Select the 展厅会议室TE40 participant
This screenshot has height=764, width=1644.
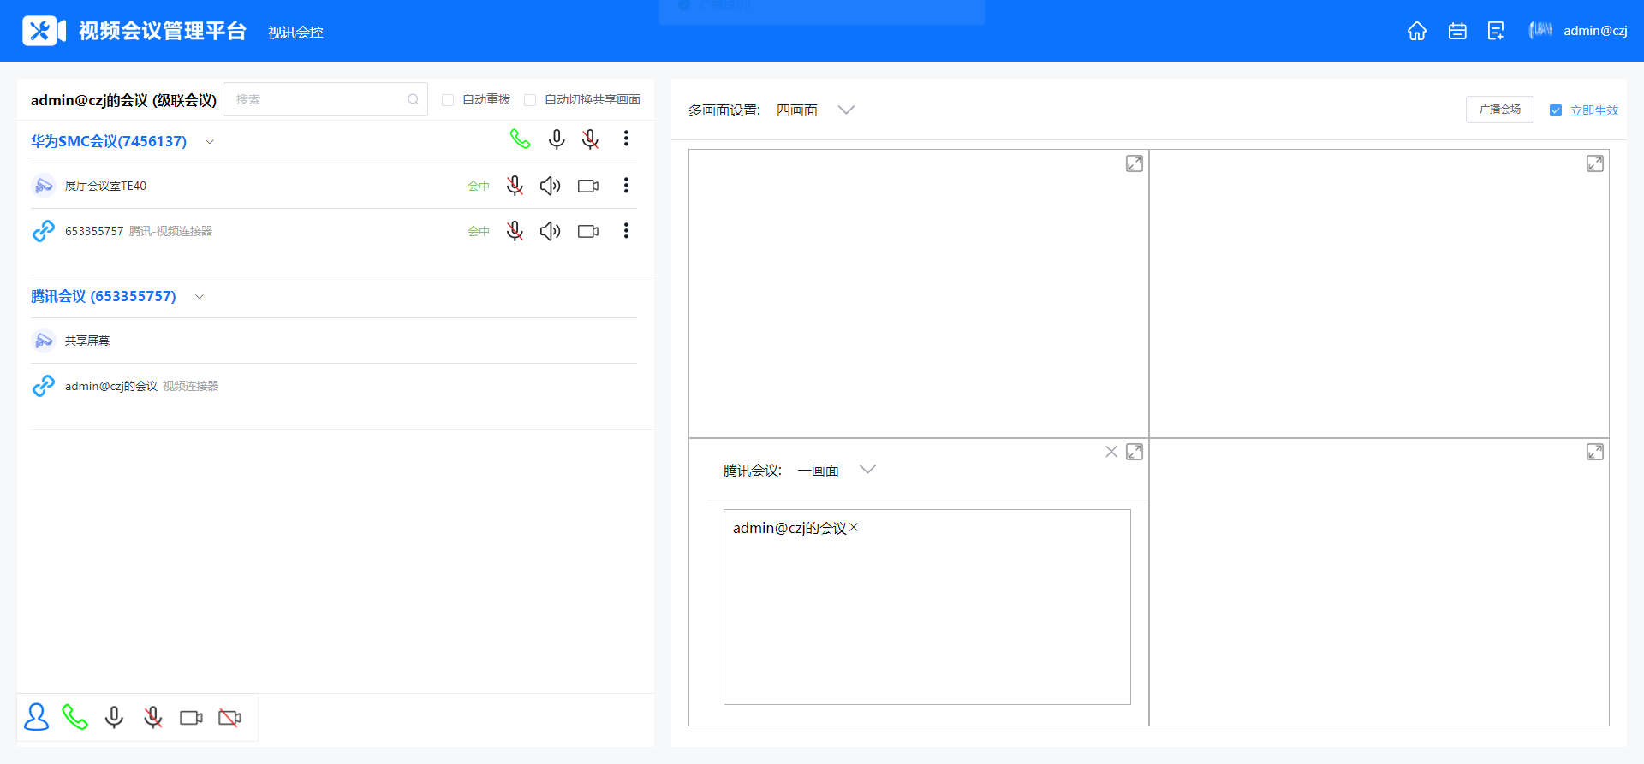[x=105, y=186]
